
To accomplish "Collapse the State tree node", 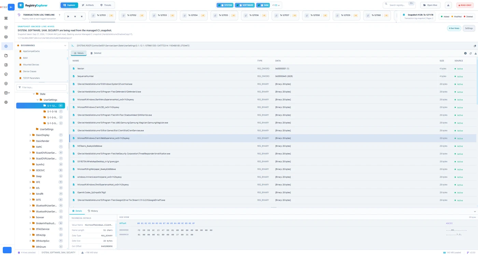I will [x=34, y=94].
